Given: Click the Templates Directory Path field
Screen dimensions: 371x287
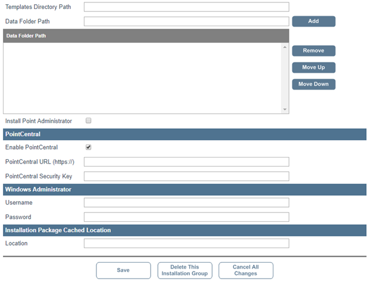Looking at the screenshot, I should point(186,7).
